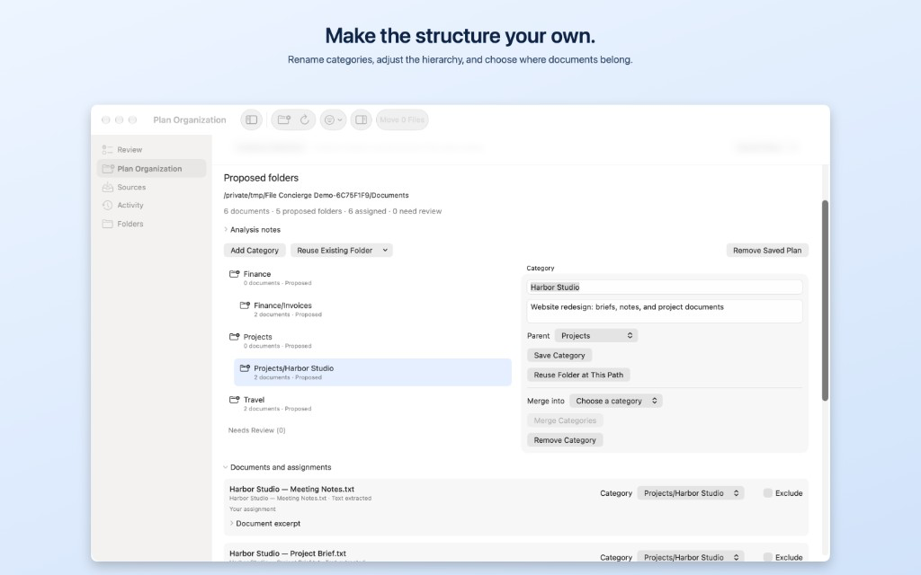The width and height of the screenshot is (921, 575).
Task: Click the Add Category button
Action: click(x=255, y=251)
